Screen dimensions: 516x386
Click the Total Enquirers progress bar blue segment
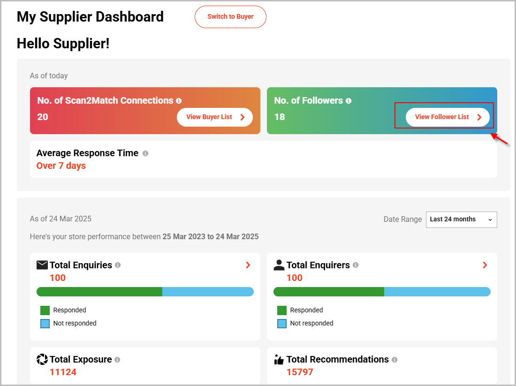click(437, 292)
